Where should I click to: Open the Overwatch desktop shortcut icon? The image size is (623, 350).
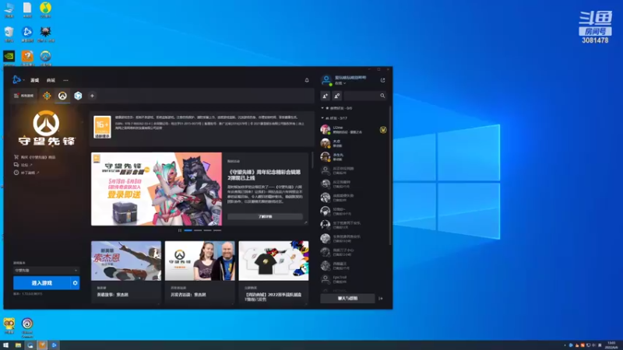point(45,58)
